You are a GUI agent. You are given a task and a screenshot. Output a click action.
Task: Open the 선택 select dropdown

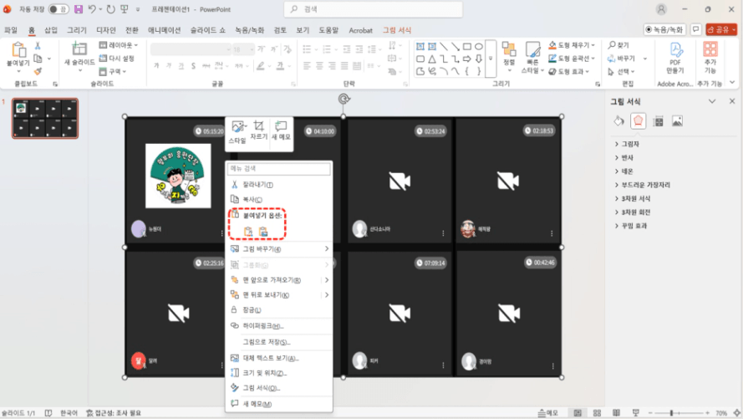(x=621, y=72)
